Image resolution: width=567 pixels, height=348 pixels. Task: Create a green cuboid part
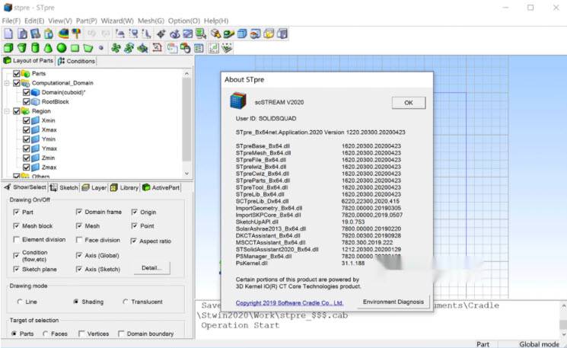[8, 48]
